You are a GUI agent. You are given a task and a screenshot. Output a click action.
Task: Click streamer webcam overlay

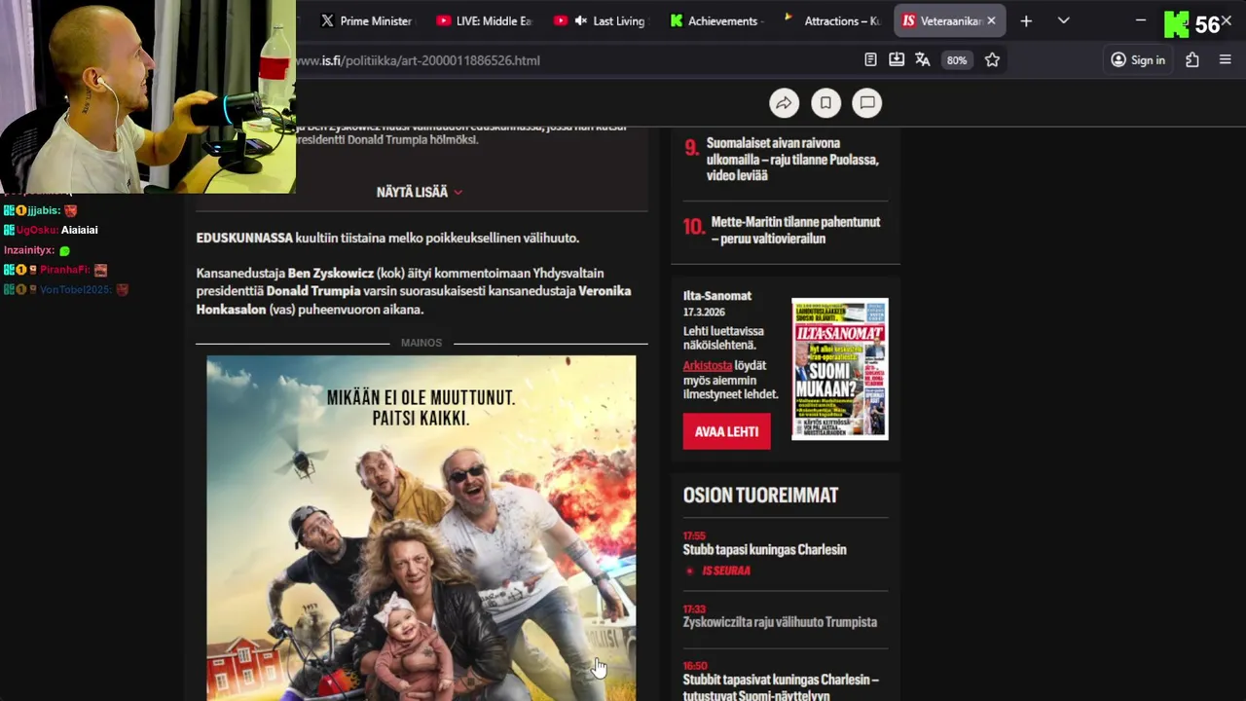pyautogui.click(x=148, y=96)
